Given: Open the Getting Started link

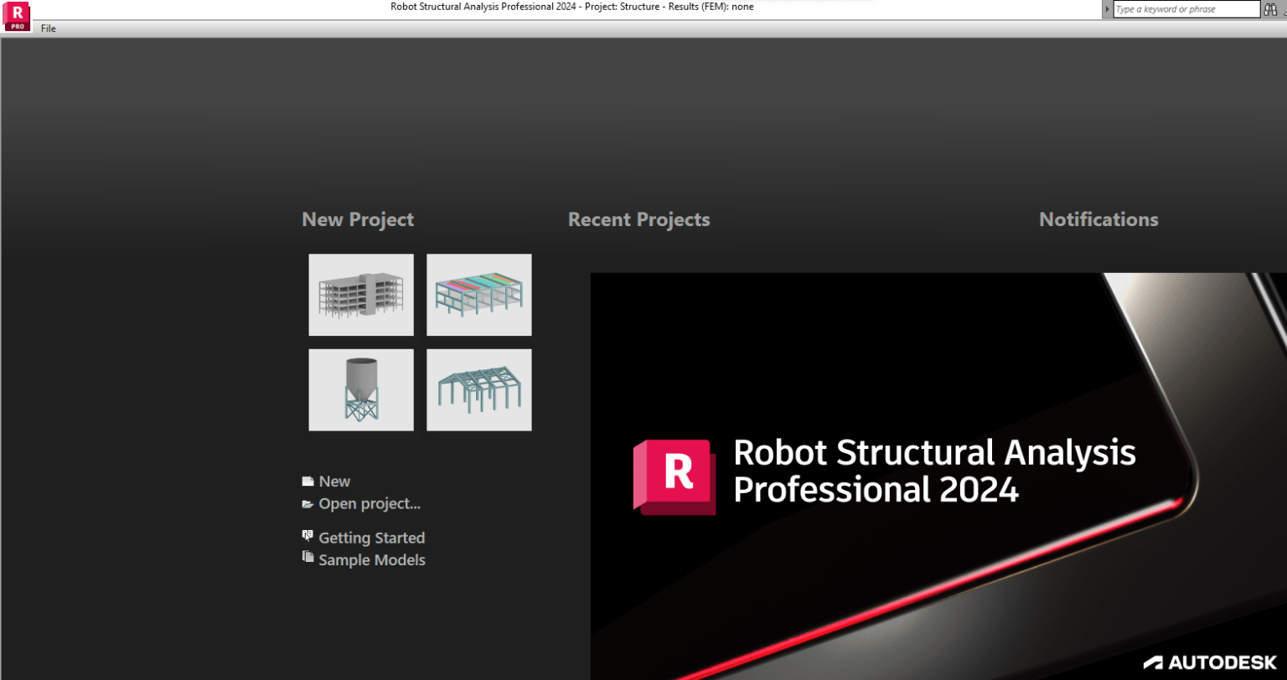Looking at the screenshot, I should [372, 538].
